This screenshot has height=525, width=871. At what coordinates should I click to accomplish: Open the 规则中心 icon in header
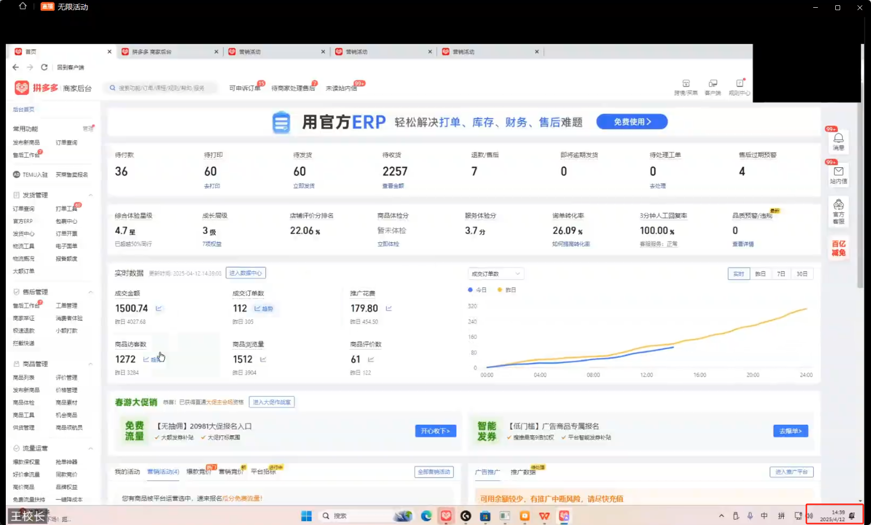pos(739,87)
